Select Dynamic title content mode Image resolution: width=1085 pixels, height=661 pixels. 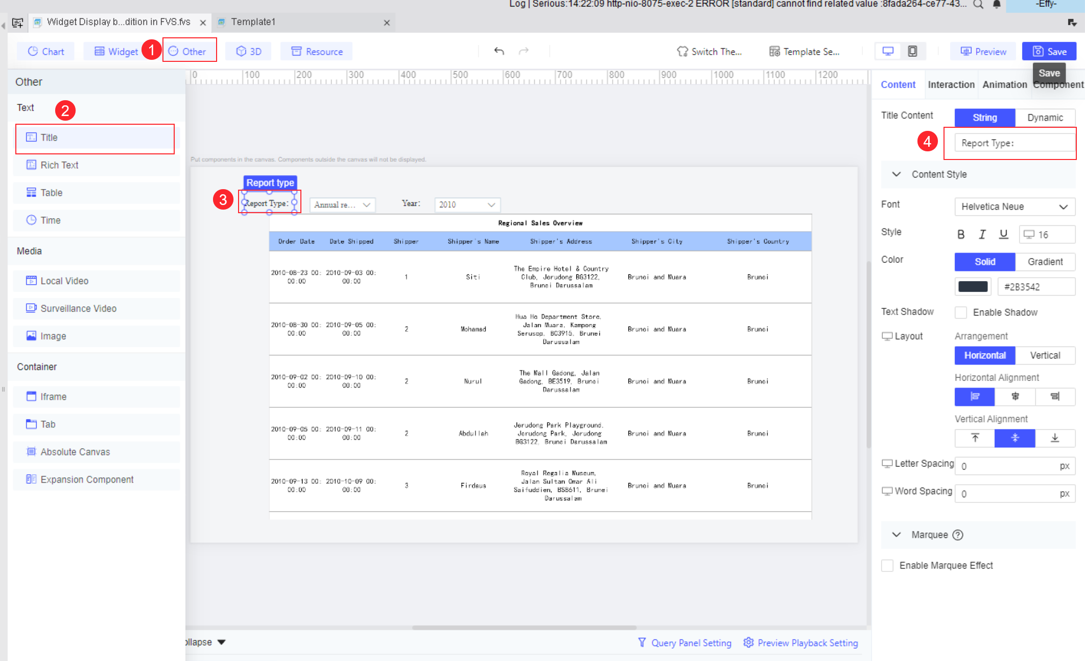pos(1045,118)
